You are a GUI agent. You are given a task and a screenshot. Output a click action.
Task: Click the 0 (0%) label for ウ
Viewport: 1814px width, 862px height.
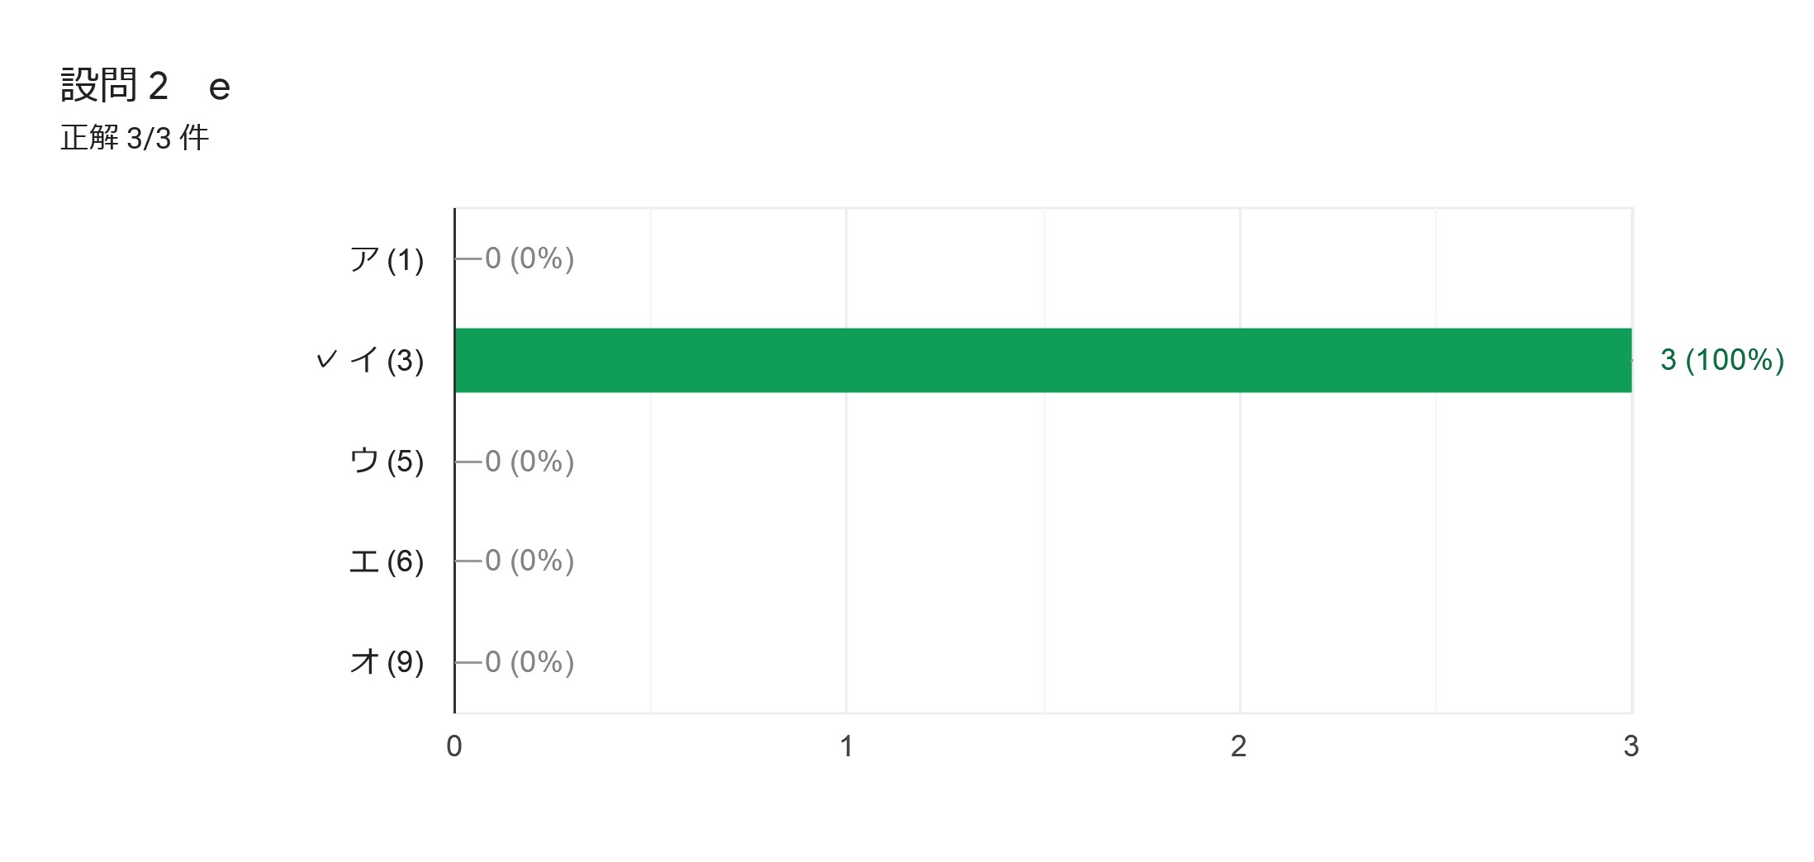[x=529, y=461]
